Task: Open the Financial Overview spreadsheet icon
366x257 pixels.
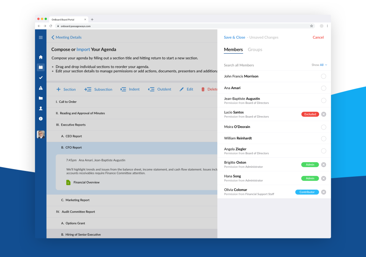Action: tap(68, 182)
